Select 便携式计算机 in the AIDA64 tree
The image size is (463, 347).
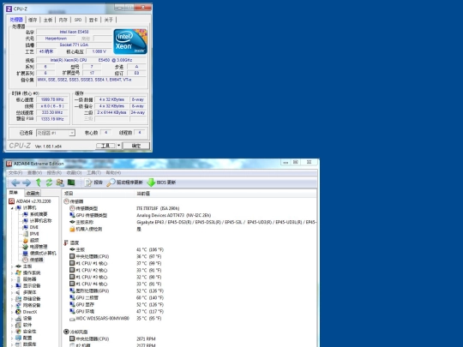pos(39,253)
